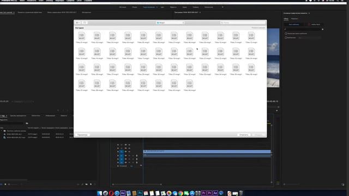349x196 pixels.
Task: Click the New Item icon in Project panel
Action: [91, 184]
